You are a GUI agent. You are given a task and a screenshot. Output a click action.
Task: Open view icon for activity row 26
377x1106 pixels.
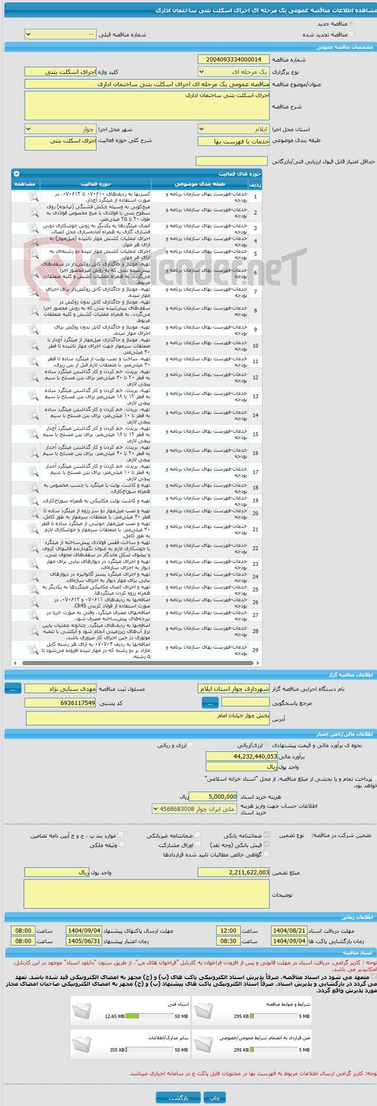pyautogui.click(x=33, y=602)
